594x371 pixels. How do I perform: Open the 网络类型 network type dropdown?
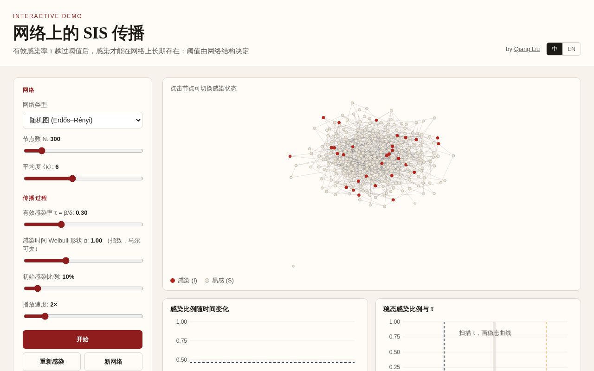click(83, 120)
